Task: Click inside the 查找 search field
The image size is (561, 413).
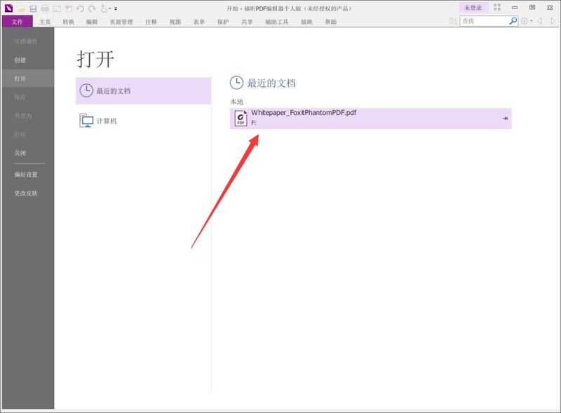Action: 484,21
